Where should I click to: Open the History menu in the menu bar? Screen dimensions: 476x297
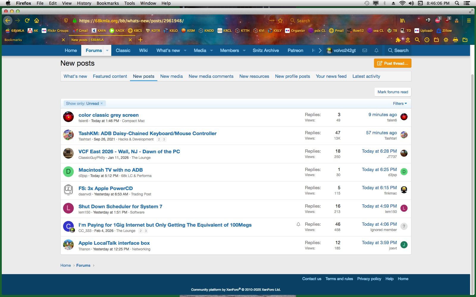click(84, 3)
